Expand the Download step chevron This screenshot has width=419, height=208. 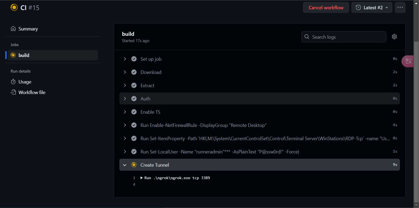coord(125,72)
